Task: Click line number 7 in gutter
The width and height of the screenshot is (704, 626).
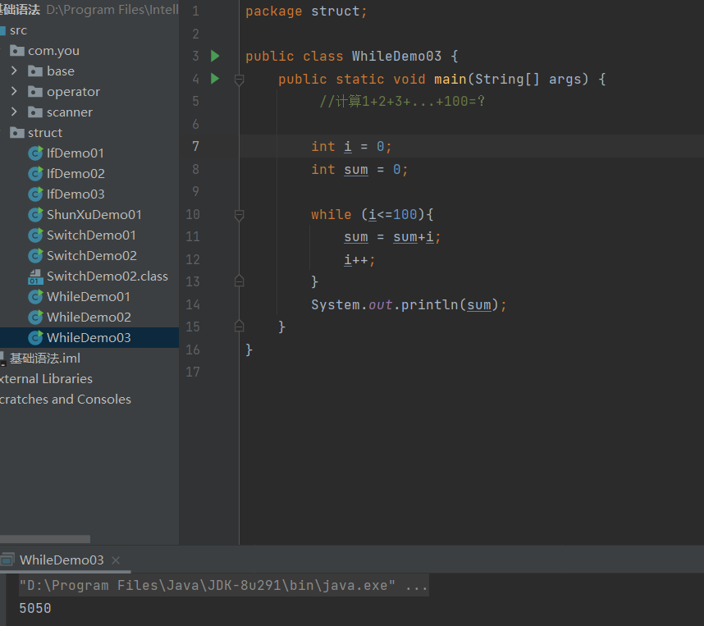Action: [x=195, y=146]
